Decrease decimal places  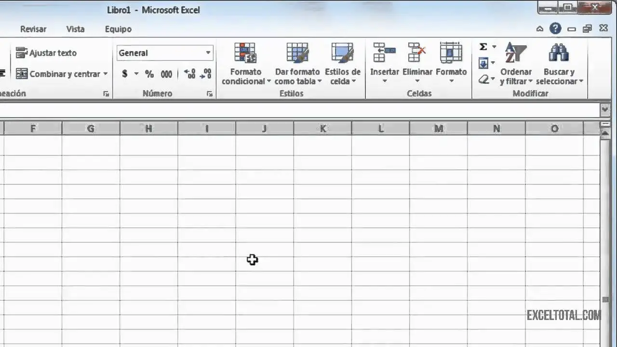click(206, 74)
